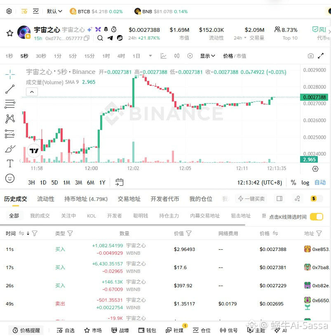Screen dimensions: 331x336
Task: Open the 价值 column filter
Action: [x=189, y=233]
